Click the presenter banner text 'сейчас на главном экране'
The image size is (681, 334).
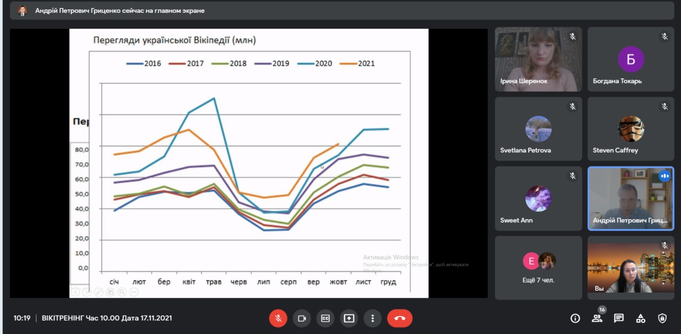pyautogui.click(x=164, y=11)
